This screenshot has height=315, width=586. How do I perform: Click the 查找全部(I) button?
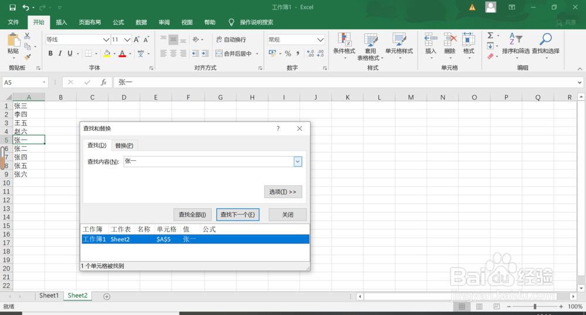(x=192, y=215)
